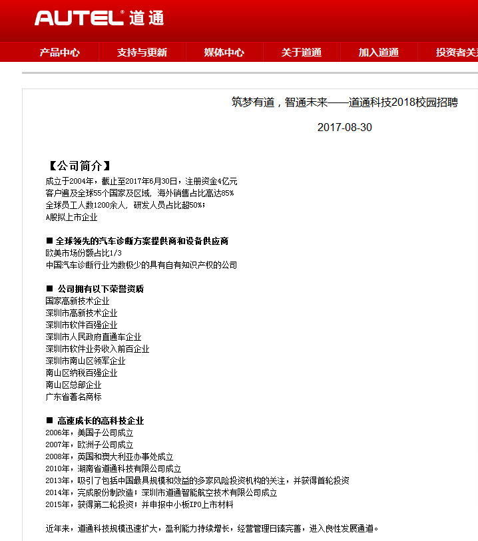The image size is (478, 541).
Task: Click the line 2007年，欧洲子公司成立
Action: (89, 445)
